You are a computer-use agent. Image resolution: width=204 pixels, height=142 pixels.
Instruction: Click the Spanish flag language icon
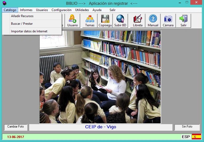point(196,136)
